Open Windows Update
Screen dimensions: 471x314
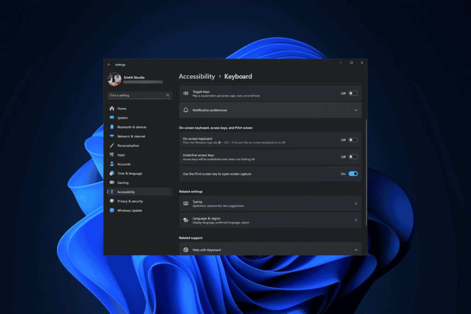[129, 210]
